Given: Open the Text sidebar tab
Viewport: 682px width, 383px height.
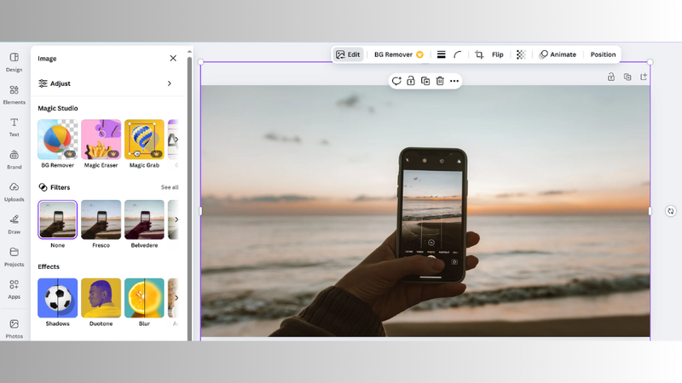Looking at the screenshot, I should (14, 127).
